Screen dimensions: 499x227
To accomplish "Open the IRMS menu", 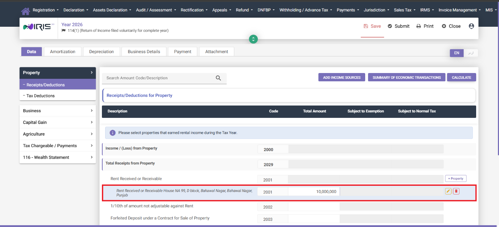I will click(x=427, y=10).
